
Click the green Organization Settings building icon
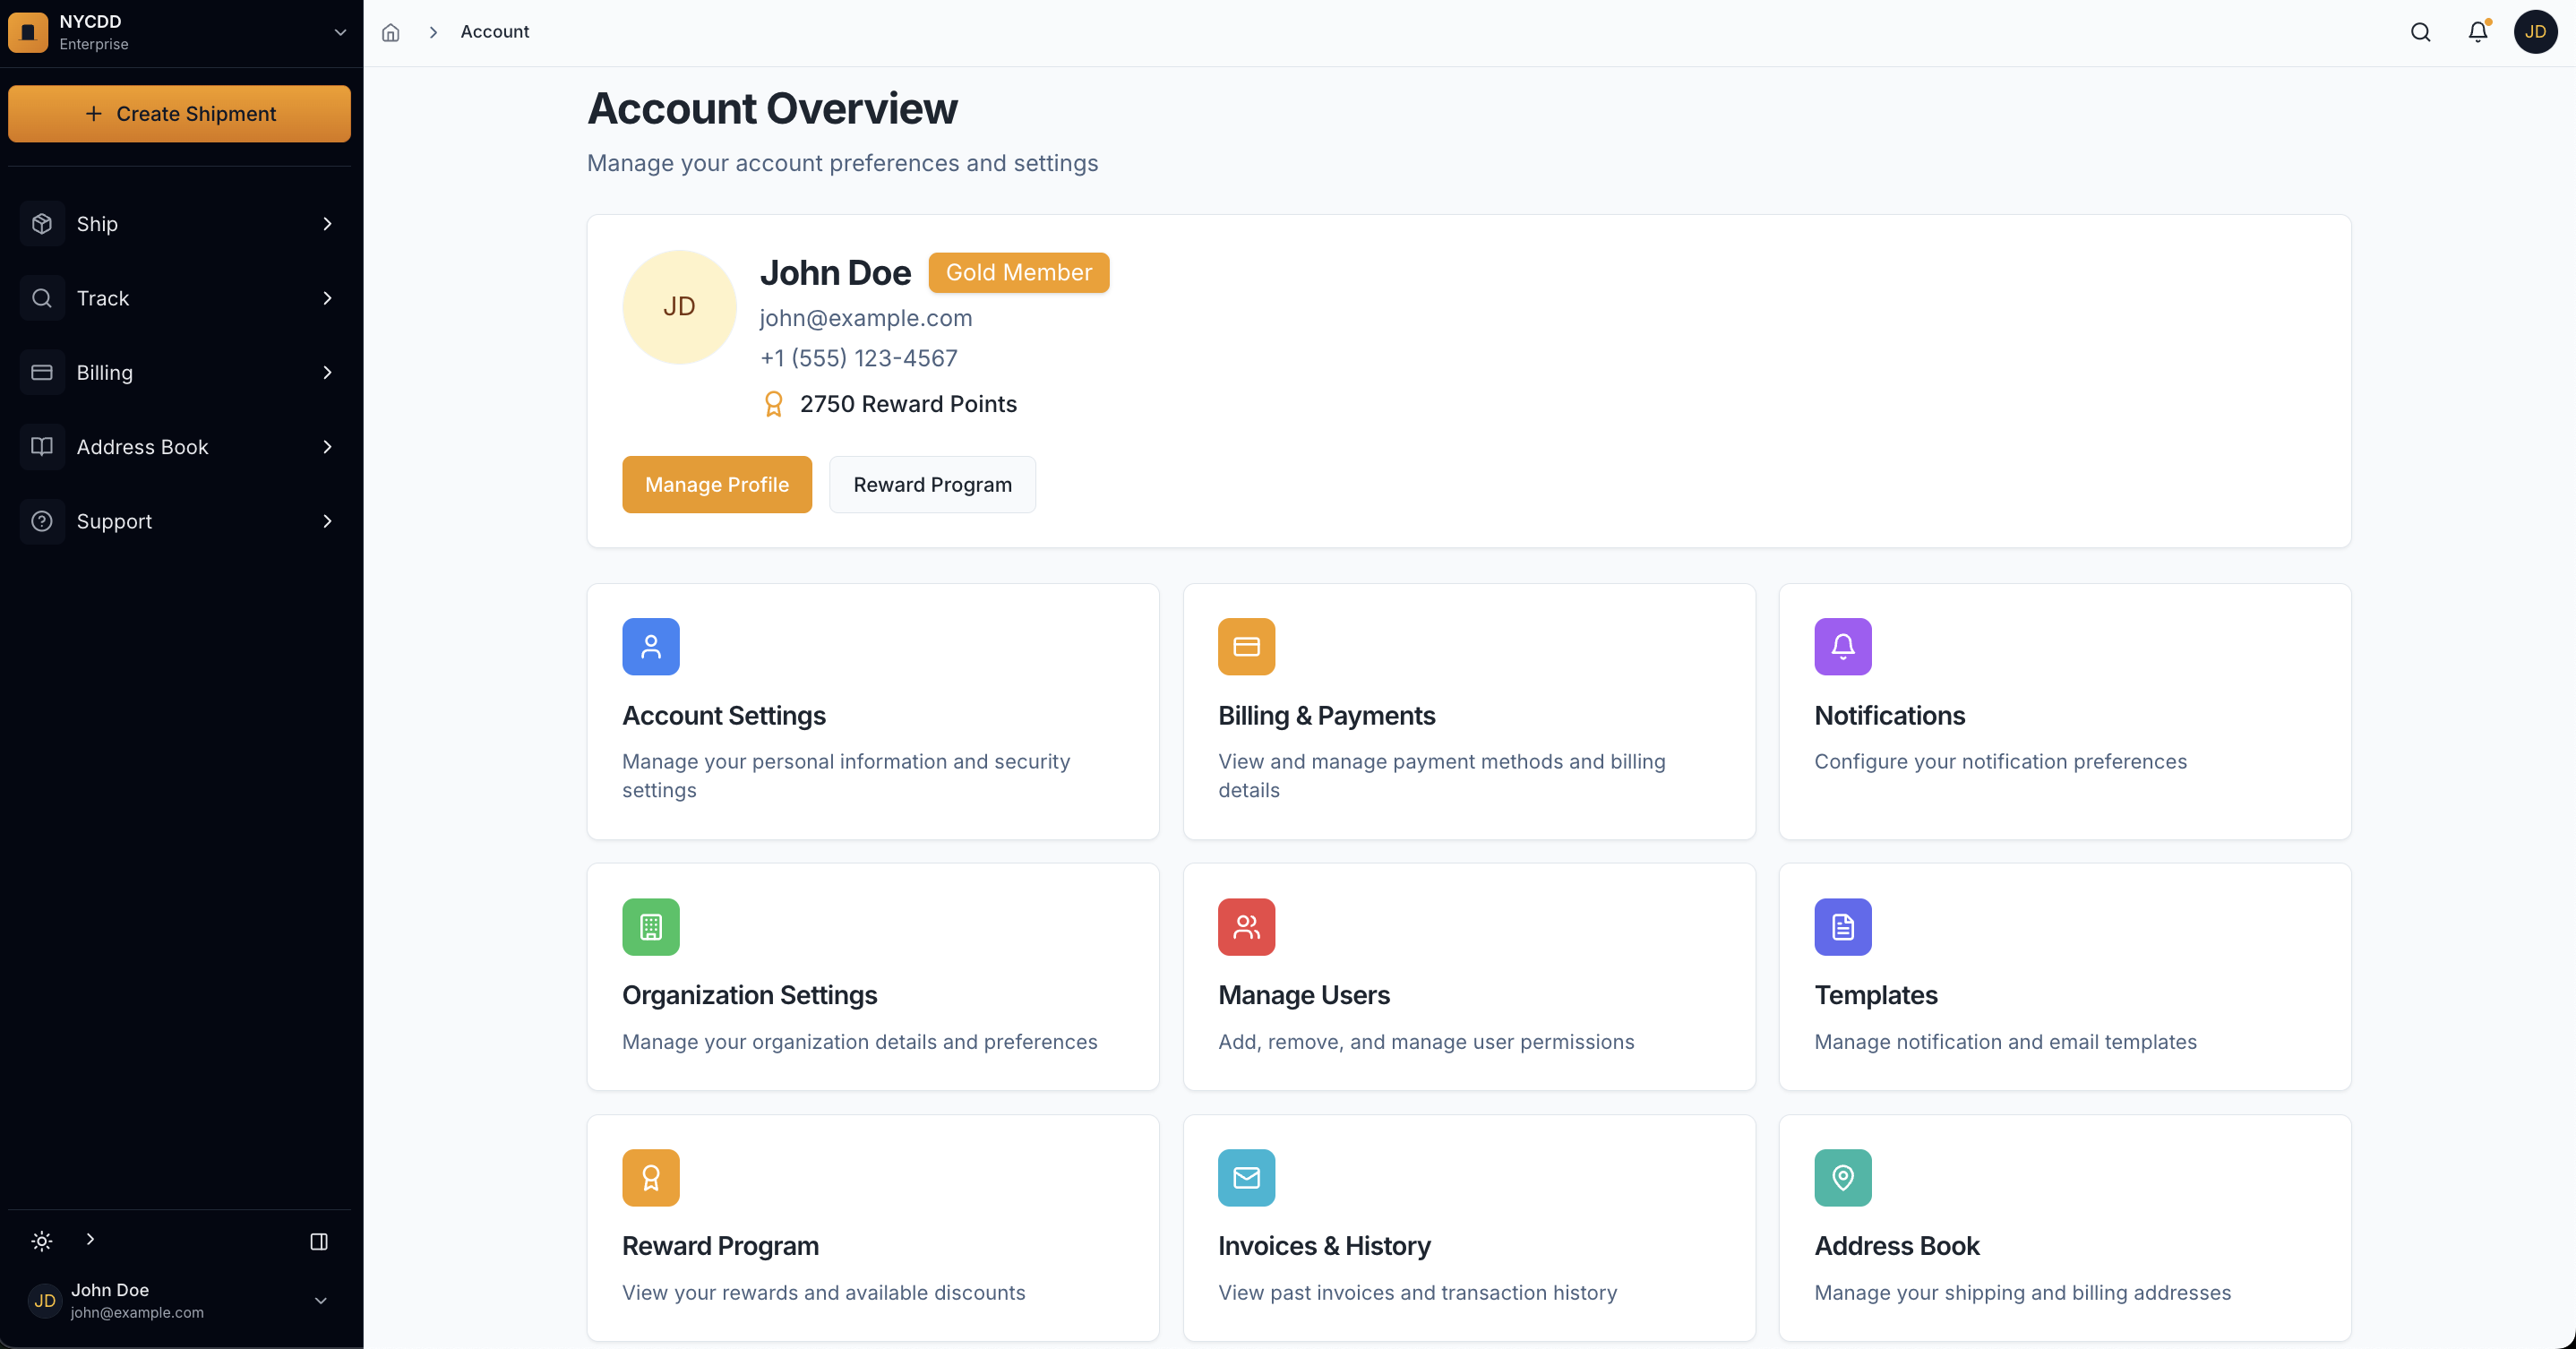pyautogui.click(x=650, y=927)
